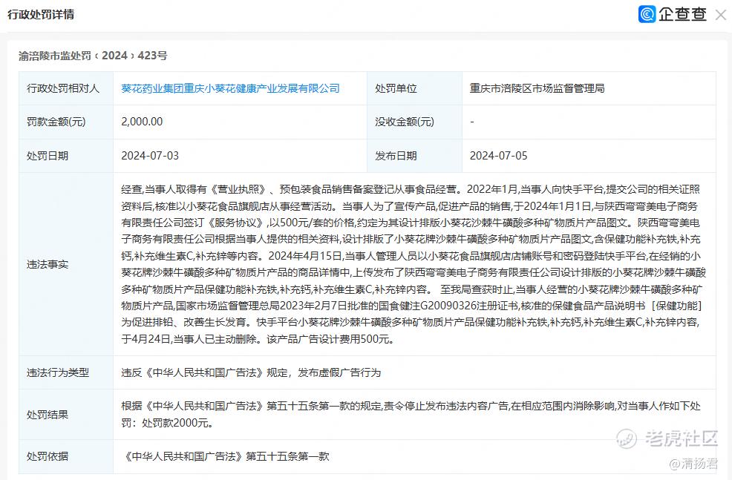
Task: Click the 违法事实 label cell
Action: point(66,265)
